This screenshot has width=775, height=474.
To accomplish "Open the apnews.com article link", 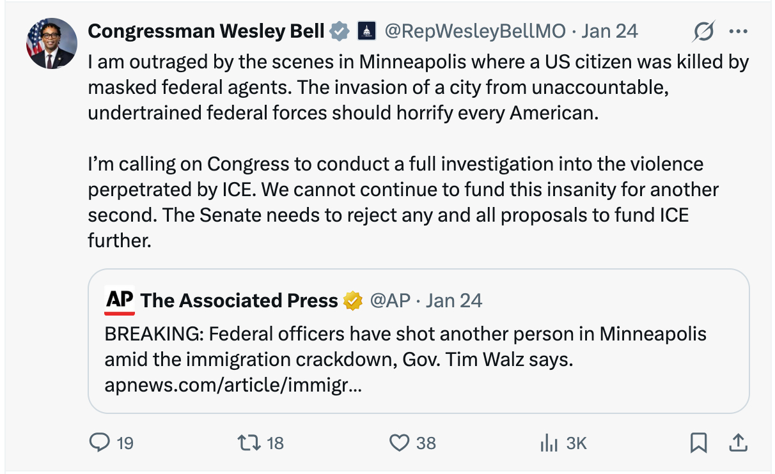I will coord(233,386).
